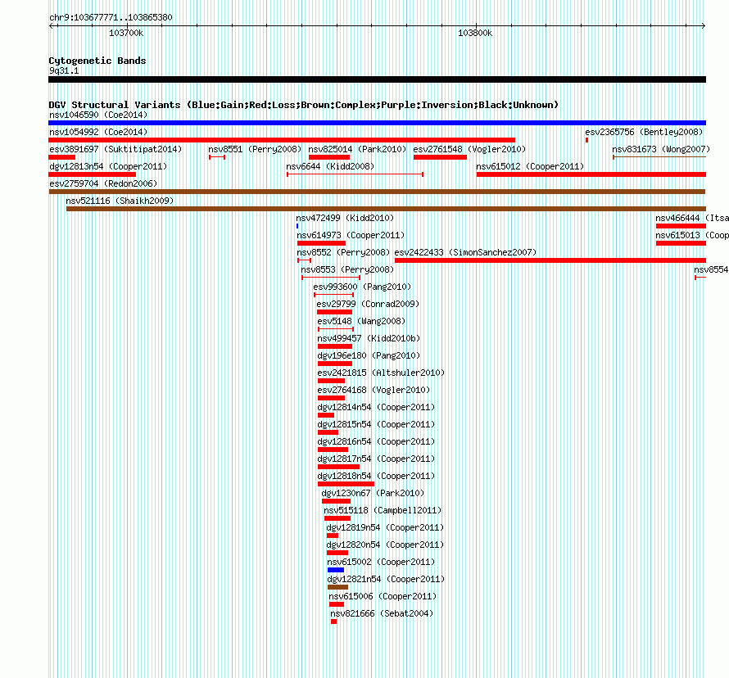Click the nsv1046590 (Coe2014) variant label
This screenshot has width=729, height=678.
click(x=98, y=115)
